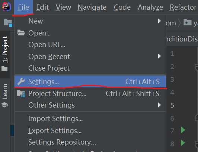The image size is (198, 152).
Task: Click line number 5 in the gutter
Action: click(x=172, y=105)
